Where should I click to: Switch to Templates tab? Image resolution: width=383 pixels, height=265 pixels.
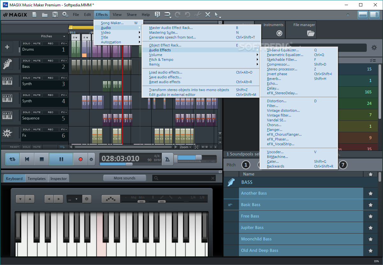click(37, 179)
